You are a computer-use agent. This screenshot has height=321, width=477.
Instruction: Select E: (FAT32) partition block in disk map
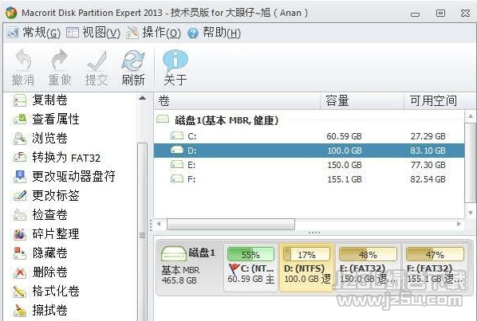(368, 267)
